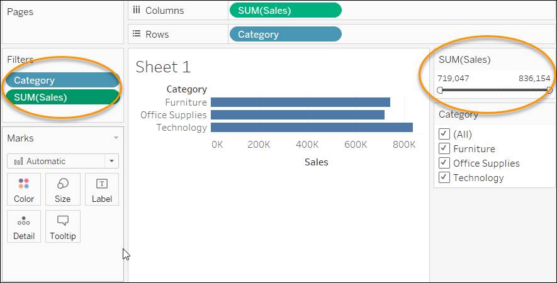Screen dimensions: 557x283
Task: Click the Marks card title
Action: [20, 138]
